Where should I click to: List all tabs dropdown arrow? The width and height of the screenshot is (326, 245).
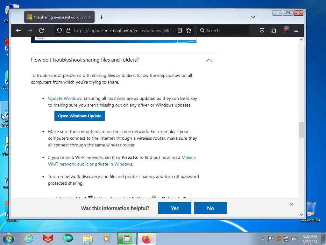(253, 17)
